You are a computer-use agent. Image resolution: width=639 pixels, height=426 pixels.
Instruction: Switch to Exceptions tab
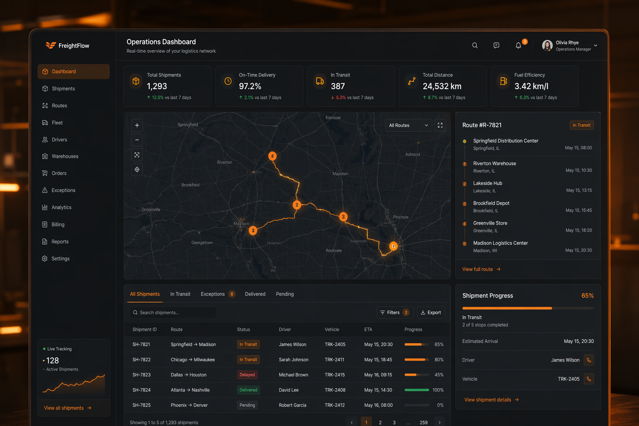(x=218, y=294)
